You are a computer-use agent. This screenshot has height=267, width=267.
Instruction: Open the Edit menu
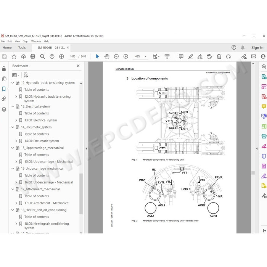coord(10,41)
